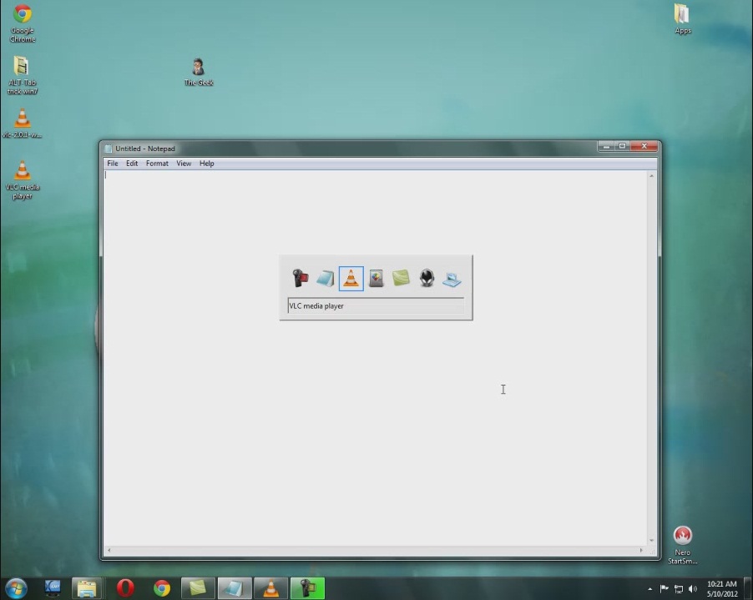Select VLC media player in the Alt-Tab switcher
This screenshot has width=753, height=600.
351,278
